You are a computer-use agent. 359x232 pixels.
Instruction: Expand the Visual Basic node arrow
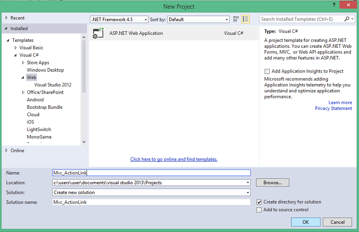[16, 48]
